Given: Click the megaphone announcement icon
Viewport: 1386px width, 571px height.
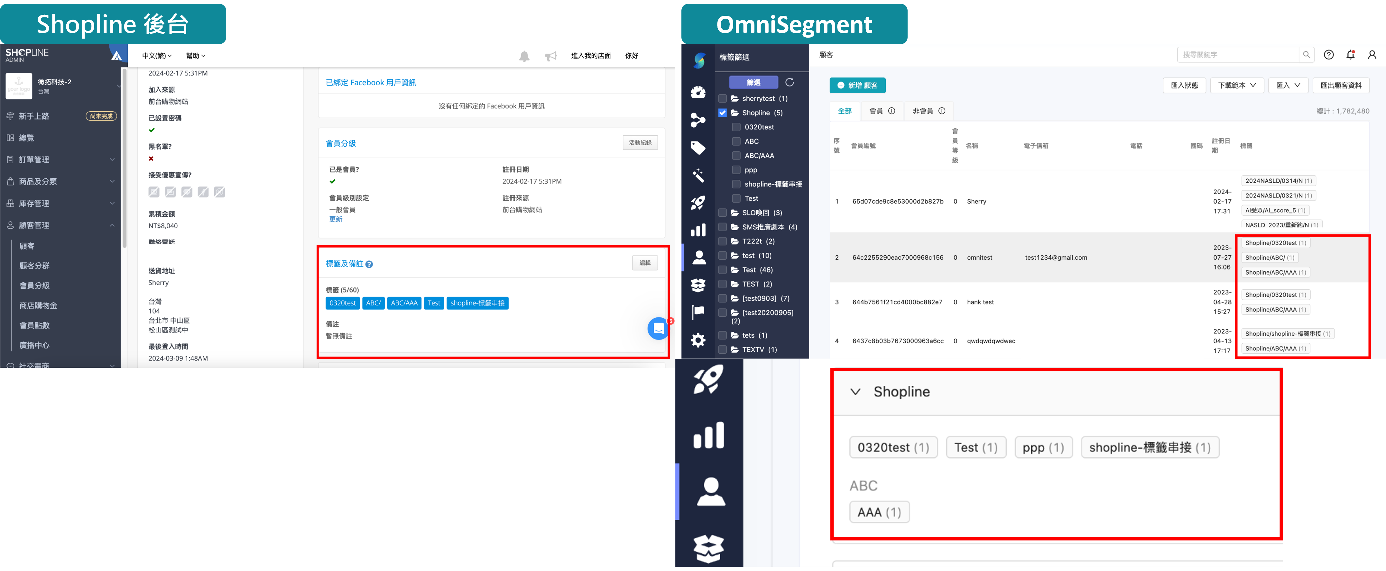Looking at the screenshot, I should (x=550, y=56).
